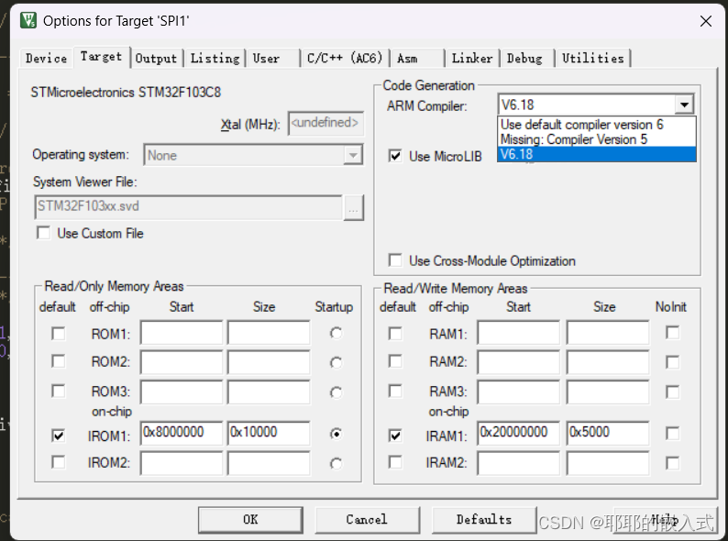Click the ROM1 Start address field

pyautogui.click(x=182, y=333)
